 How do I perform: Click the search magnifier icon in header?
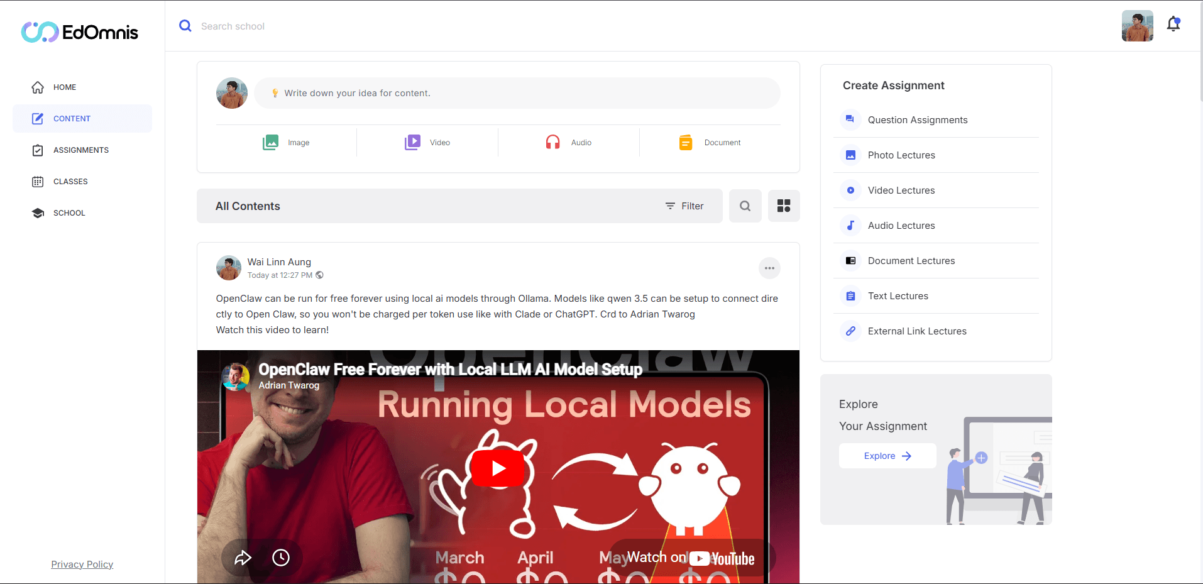click(x=185, y=26)
